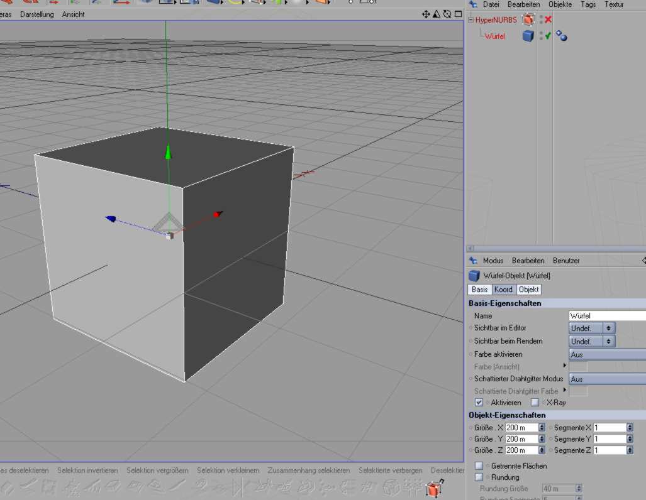Collapse the HyperNURBS tree node
Screen dimensions: 646x500
coord(471,20)
